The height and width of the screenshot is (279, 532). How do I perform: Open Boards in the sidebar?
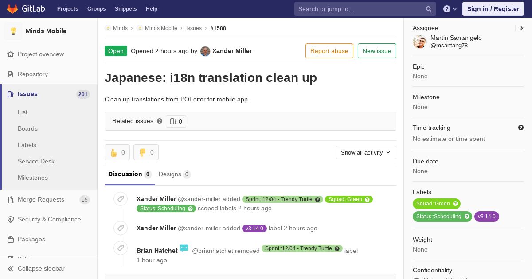point(27,128)
